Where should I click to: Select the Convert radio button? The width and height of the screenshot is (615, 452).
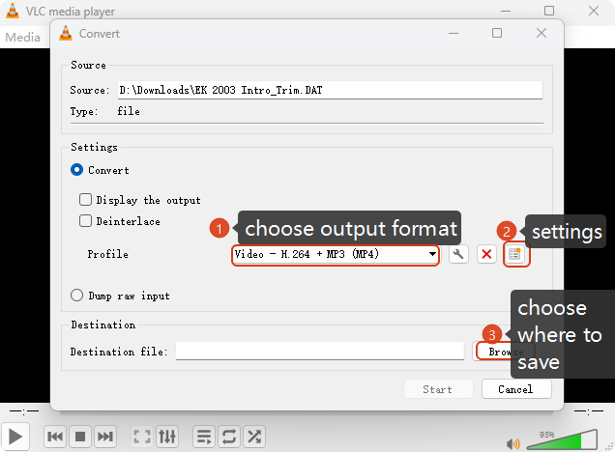pyautogui.click(x=77, y=170)
